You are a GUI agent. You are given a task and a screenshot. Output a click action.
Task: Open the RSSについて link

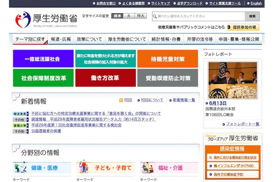152,100
